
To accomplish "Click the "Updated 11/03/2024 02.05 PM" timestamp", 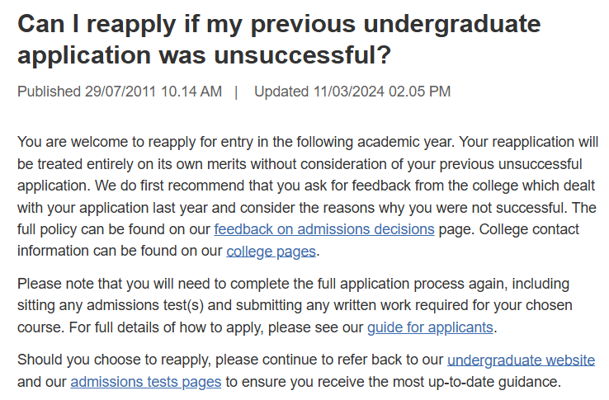I will [x=352, y=92].
